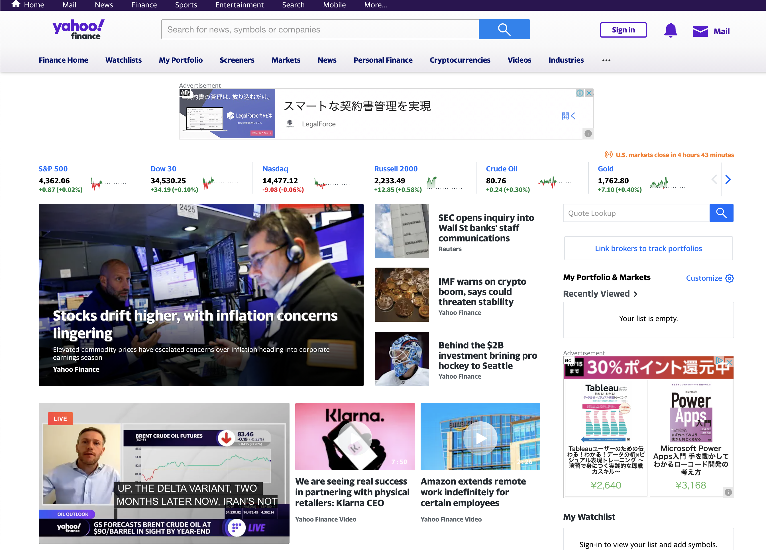Open the Nasdaq ticker link
Viewport: 766px width, 550px height.
pyautogui.click(x=275, y=169)
